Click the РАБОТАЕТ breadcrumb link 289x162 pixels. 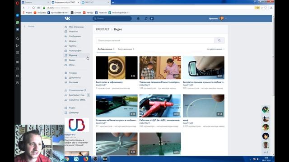103,29
